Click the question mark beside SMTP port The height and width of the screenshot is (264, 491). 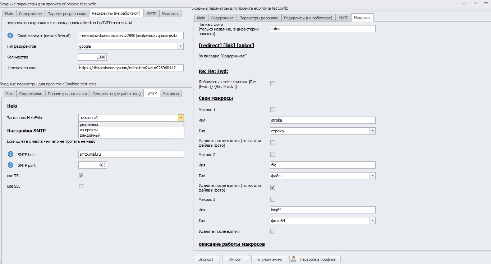pos(10,165)
